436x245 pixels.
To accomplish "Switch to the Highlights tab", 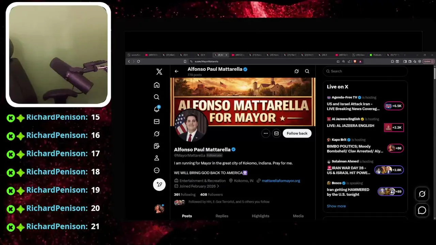I will pyautogui.click(x=261, y=216).
